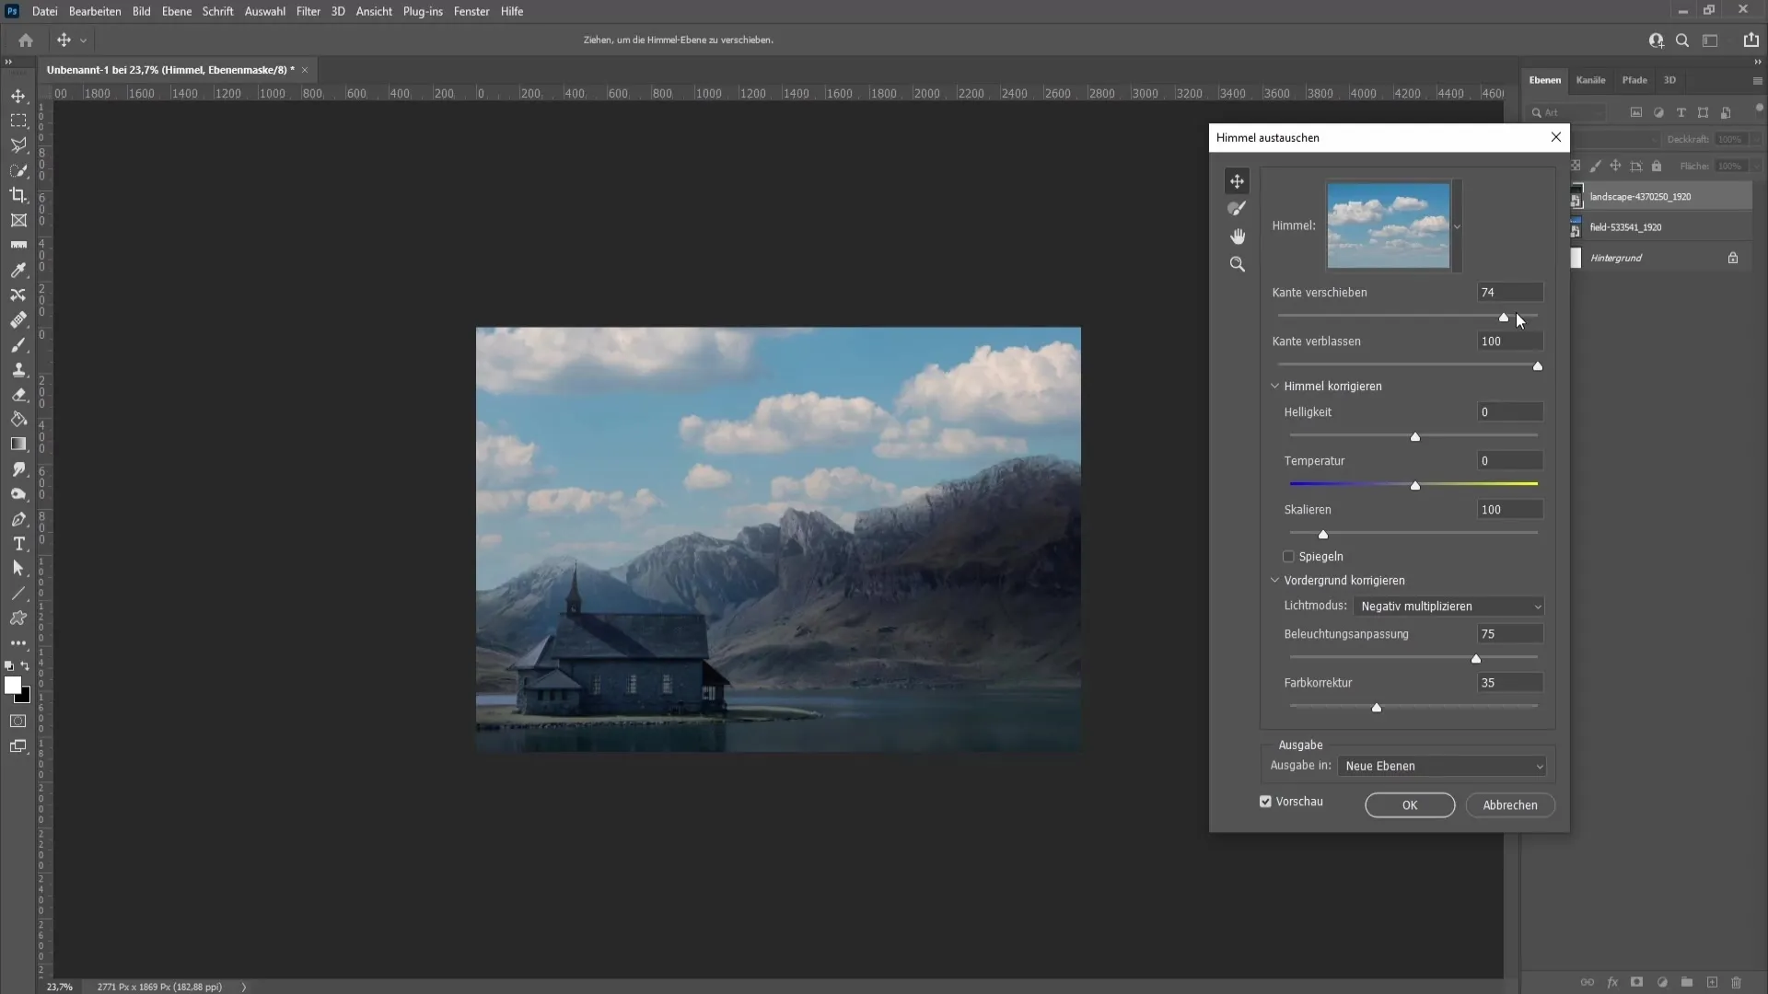This screenshot has width=1768, height=994.
Task: Click the zoom level 23,7% field
Action: point(61,987)
